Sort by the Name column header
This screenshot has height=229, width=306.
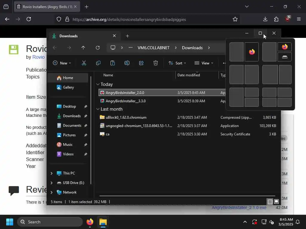108,75
